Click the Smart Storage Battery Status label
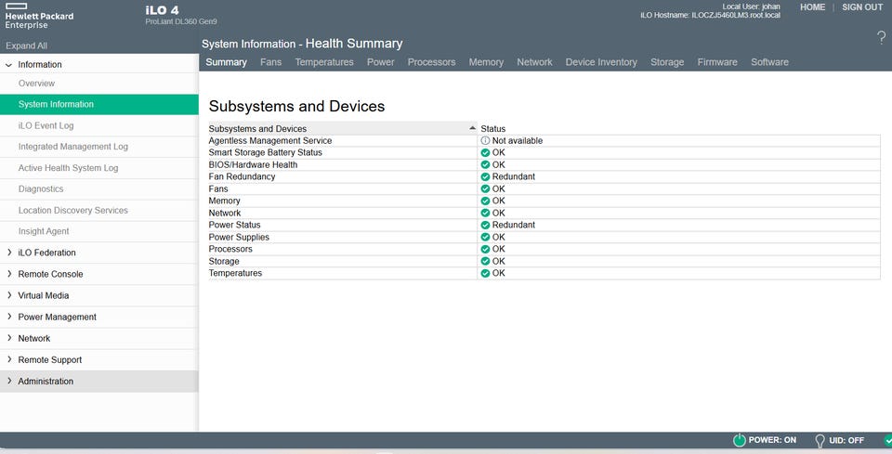This screenshot has height=454, width=892. (265, 152)
